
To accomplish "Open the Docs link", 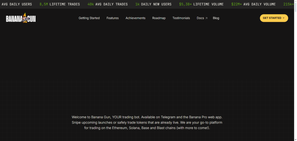I will pos(200,18).
